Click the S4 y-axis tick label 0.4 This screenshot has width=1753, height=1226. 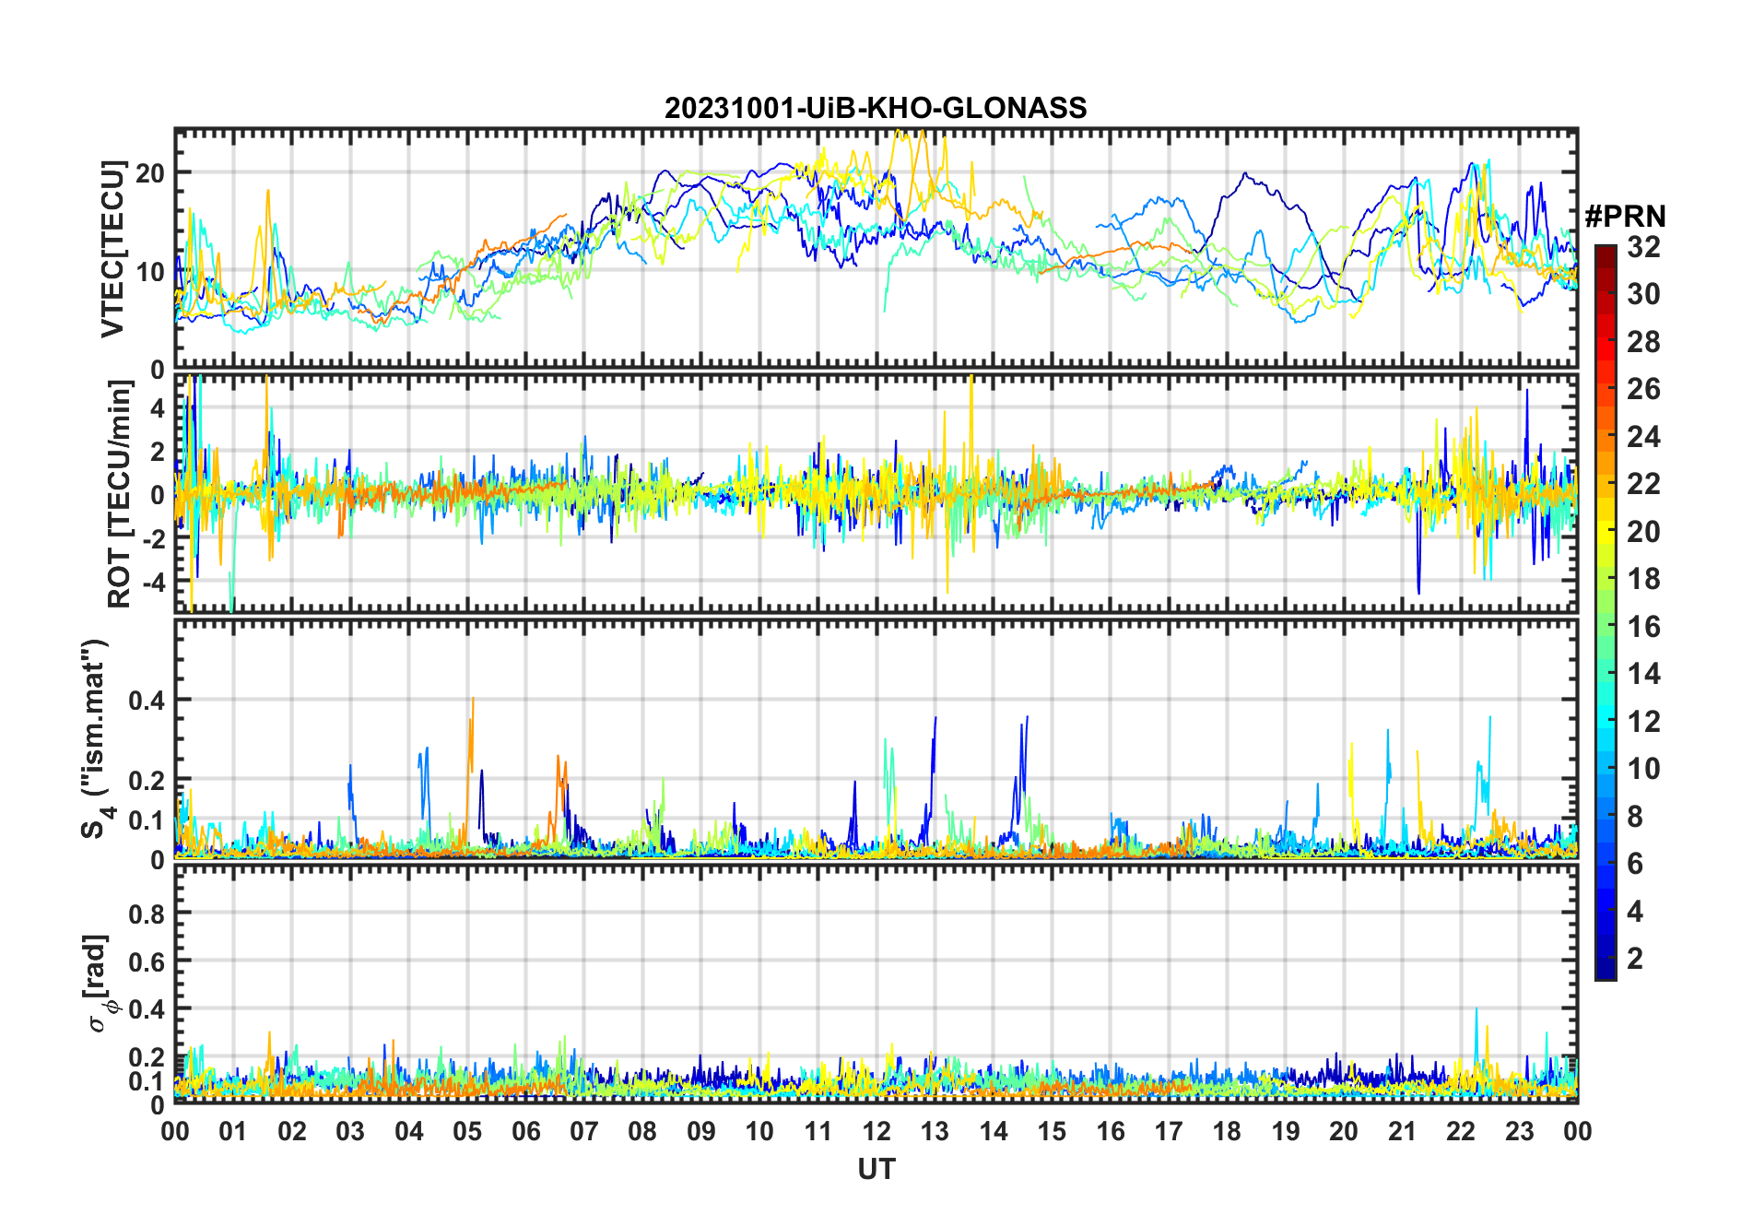pyautogui.click(x=147, y=701)
